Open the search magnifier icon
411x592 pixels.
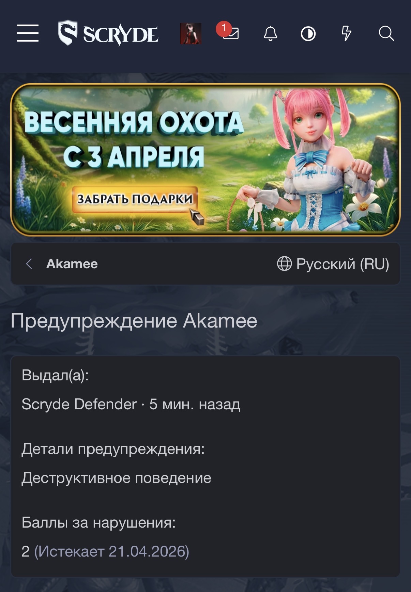click(386, 33)
